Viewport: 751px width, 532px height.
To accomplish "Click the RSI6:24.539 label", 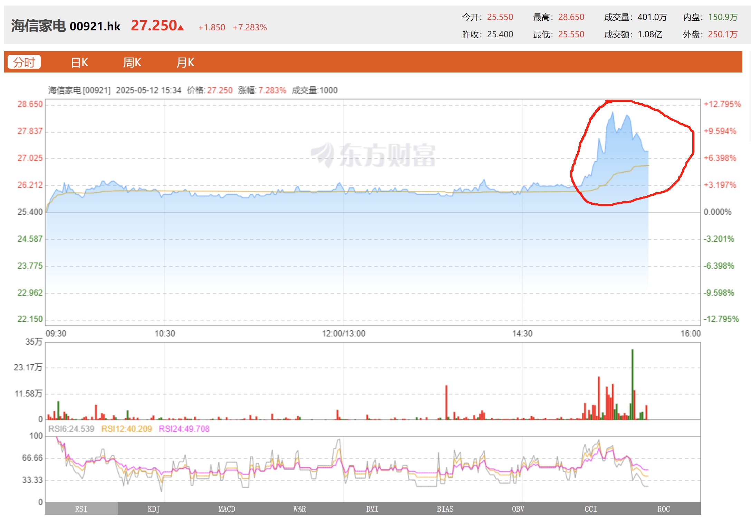I will click(71, 429).
